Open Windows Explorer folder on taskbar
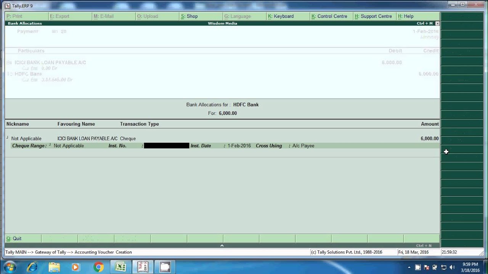Viewport: 488px width, 274px height. [x=54, y=267]
